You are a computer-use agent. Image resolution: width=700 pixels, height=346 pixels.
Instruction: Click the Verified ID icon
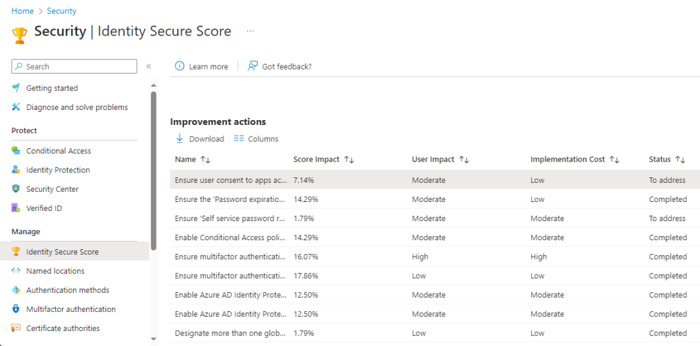[x=16, y=208]
